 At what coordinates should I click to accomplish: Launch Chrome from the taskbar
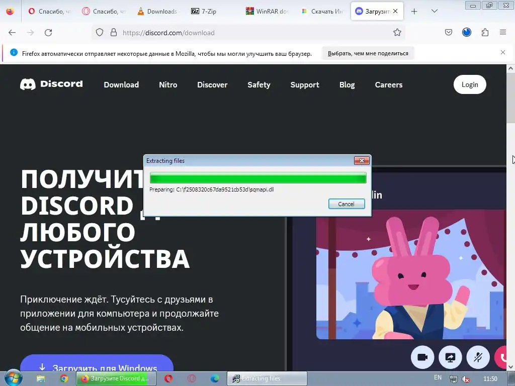tap(64, 378)
